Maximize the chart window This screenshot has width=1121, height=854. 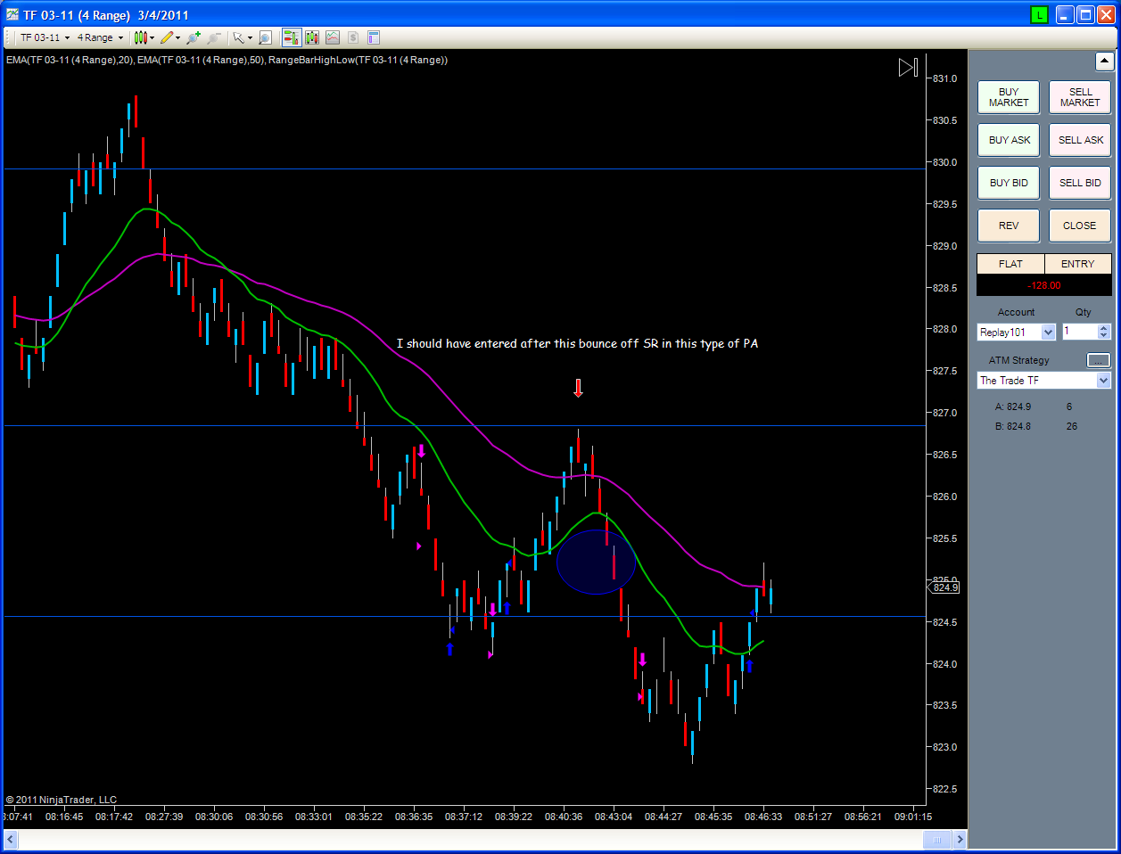pos(1085,15)
